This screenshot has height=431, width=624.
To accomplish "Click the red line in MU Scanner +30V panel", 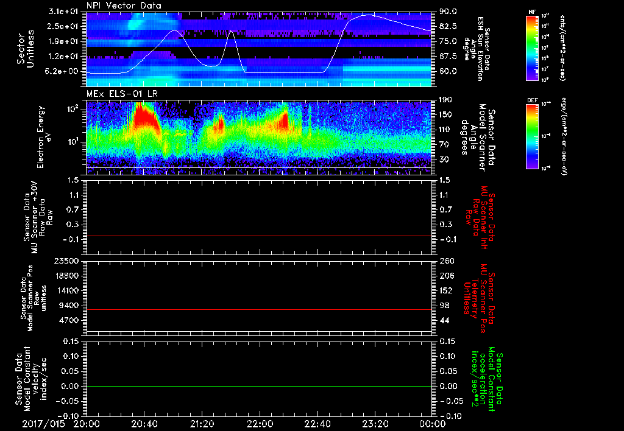I will (x=259, y=236).
